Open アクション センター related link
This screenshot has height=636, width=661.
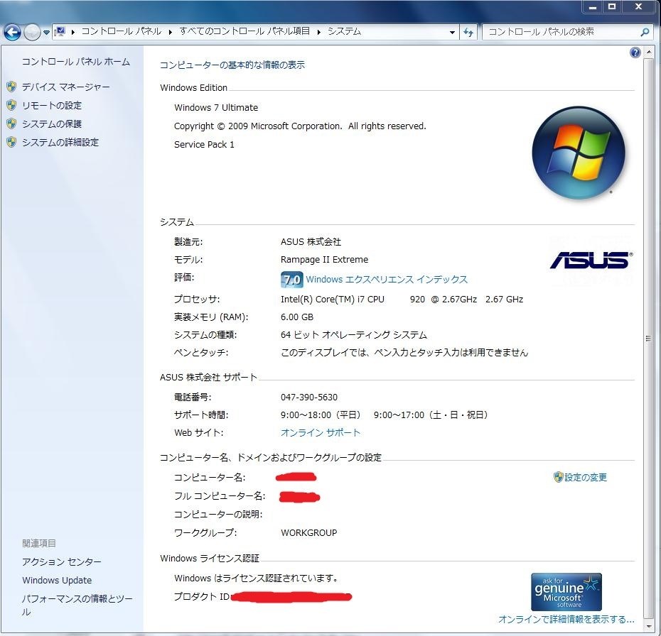coord(62,562)
